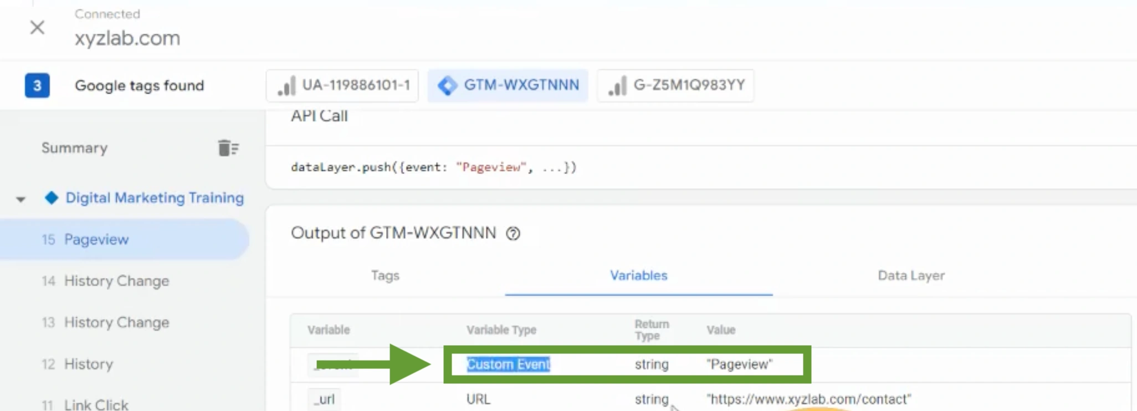
Task: Open the Digital Marketing Training page entry
Action: coord(155,198)
